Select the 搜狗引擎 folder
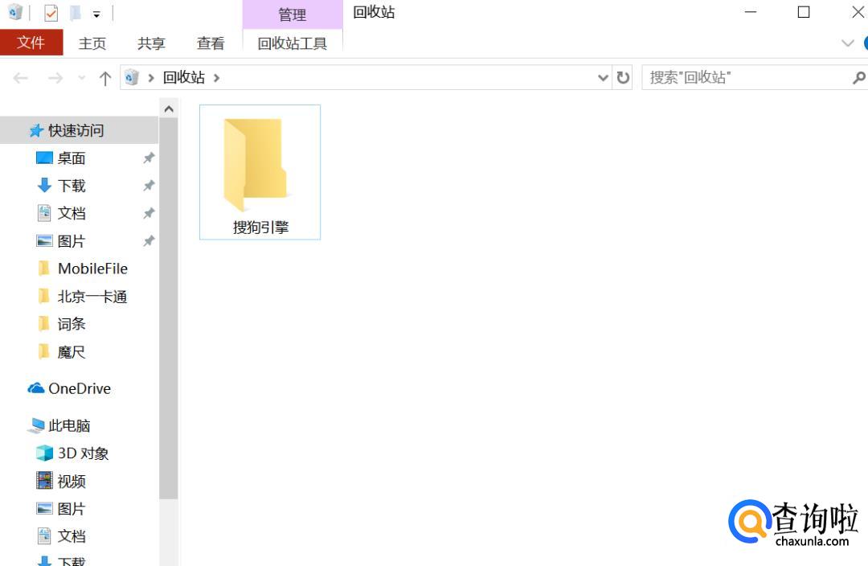Viewport: 868px width, 566px height. click(260, 172)
